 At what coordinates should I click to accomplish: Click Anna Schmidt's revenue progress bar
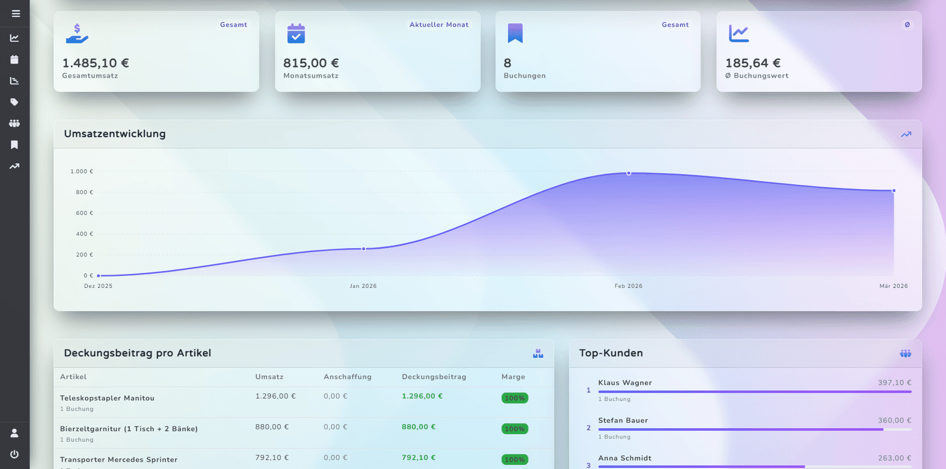pos(754,467)
